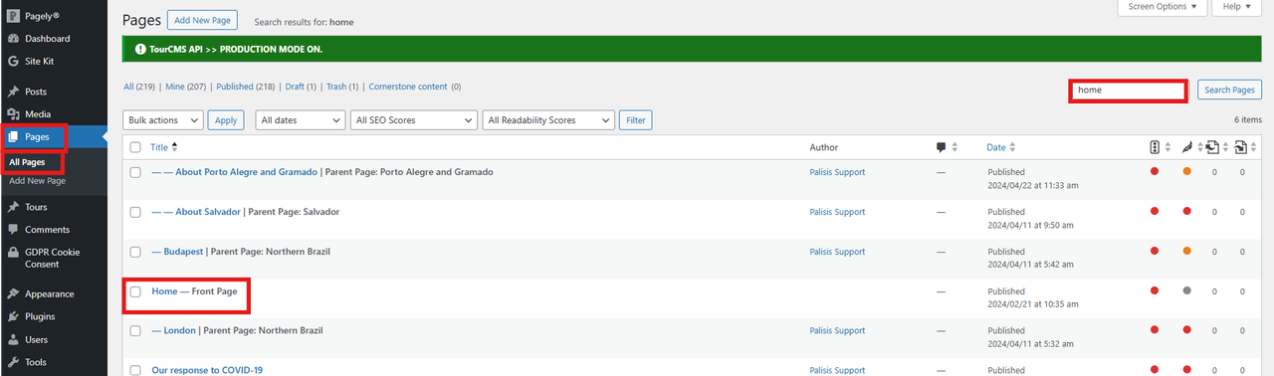Open the Tools wrench icon

[x=13, y=363]
